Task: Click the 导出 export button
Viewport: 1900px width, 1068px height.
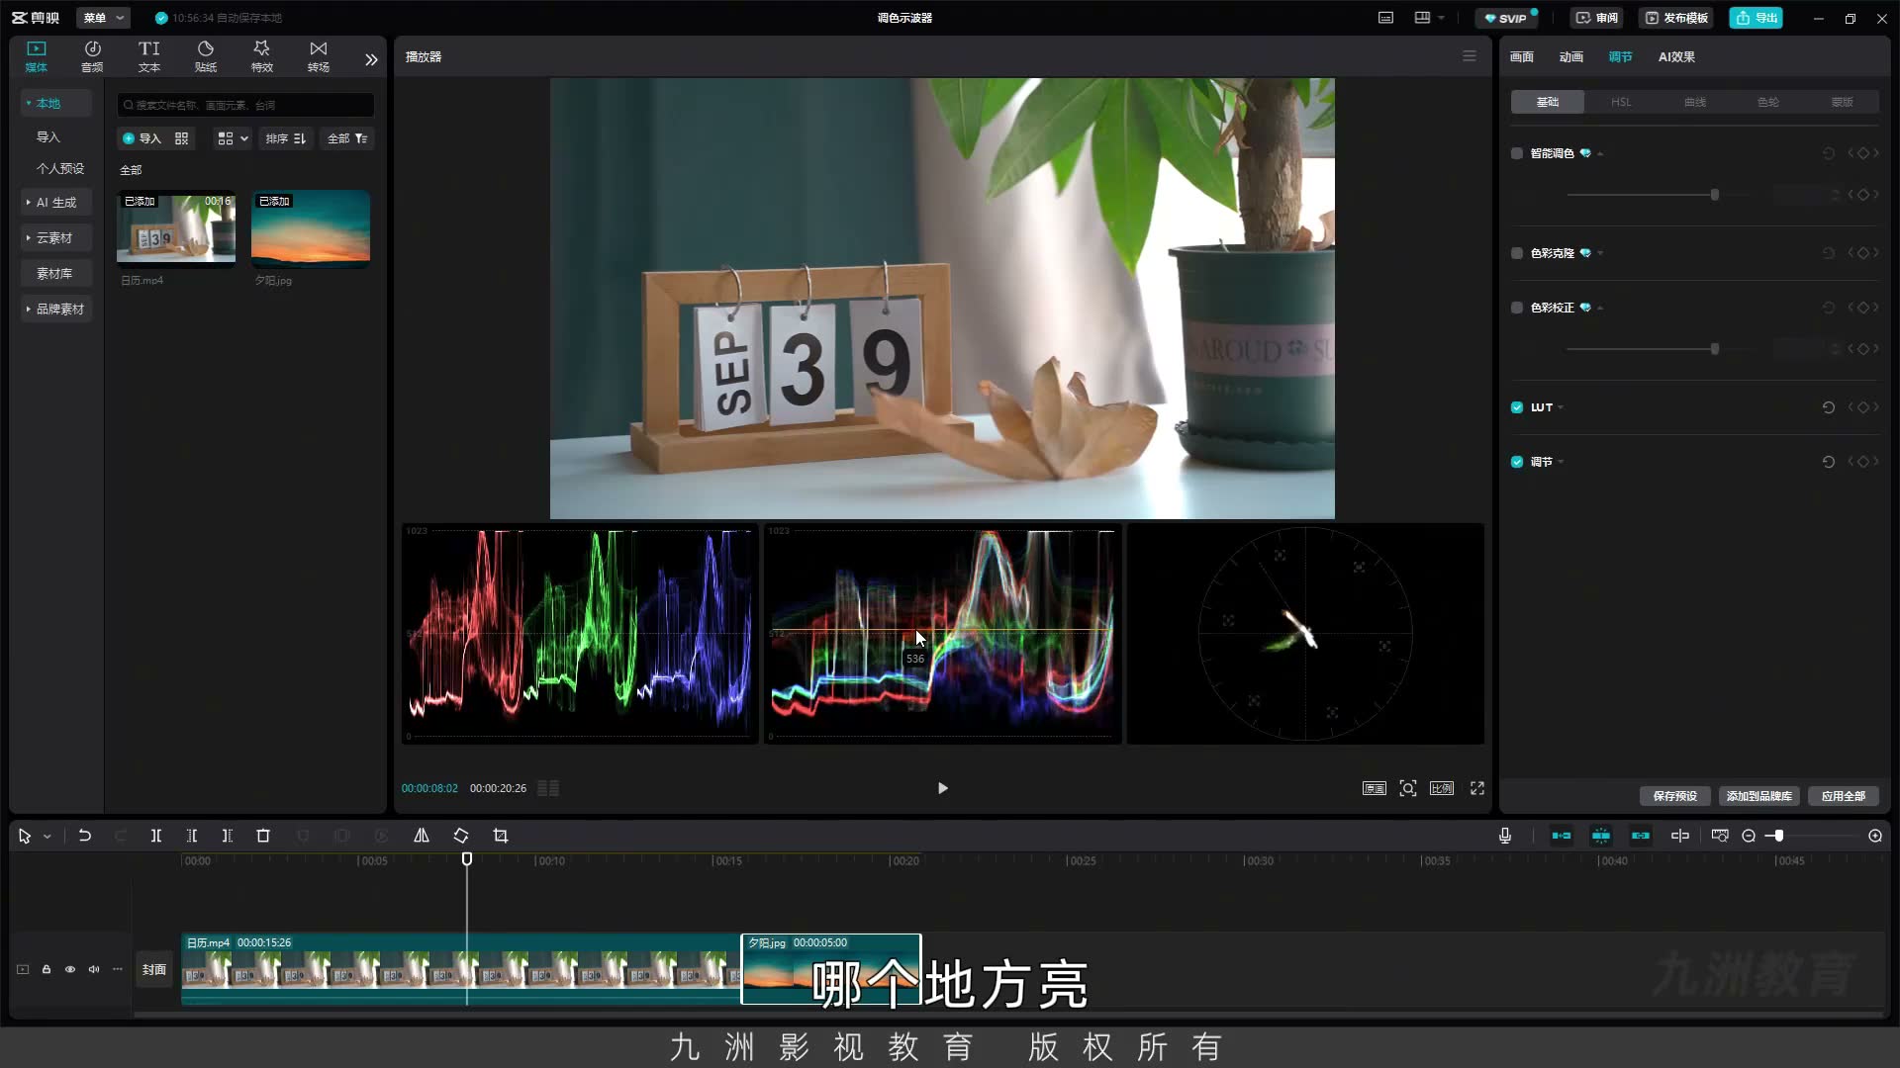Action: click(x=1757, y=18)
